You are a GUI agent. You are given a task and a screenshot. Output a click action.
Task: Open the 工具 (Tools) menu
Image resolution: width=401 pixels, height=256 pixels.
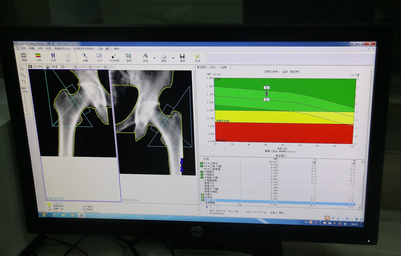(x=100, y=48)
